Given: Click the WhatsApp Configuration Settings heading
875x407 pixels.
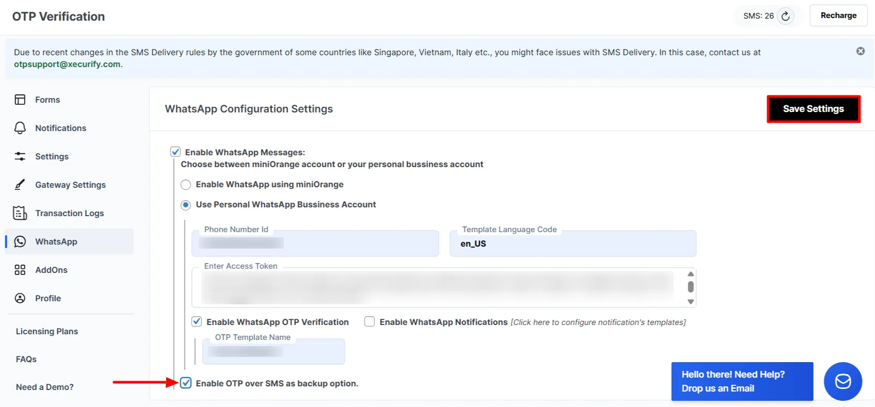Looking at the screenshot, I should pos(249,109).
